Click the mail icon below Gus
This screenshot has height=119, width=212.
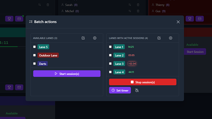[x=200, y=19]
